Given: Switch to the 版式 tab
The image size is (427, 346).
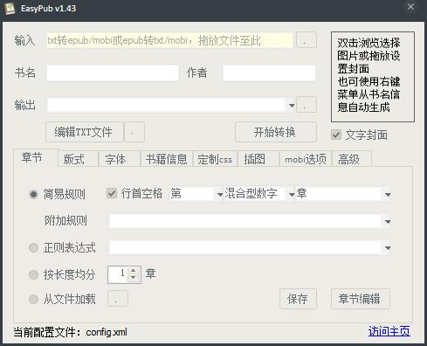Looking at the screenshot, I should pos(78,159).
